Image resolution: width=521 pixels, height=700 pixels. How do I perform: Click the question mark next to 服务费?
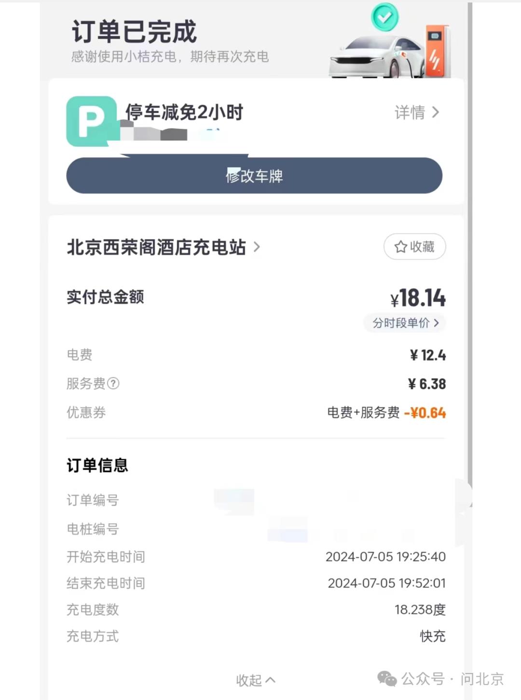(x=113, y=384)
